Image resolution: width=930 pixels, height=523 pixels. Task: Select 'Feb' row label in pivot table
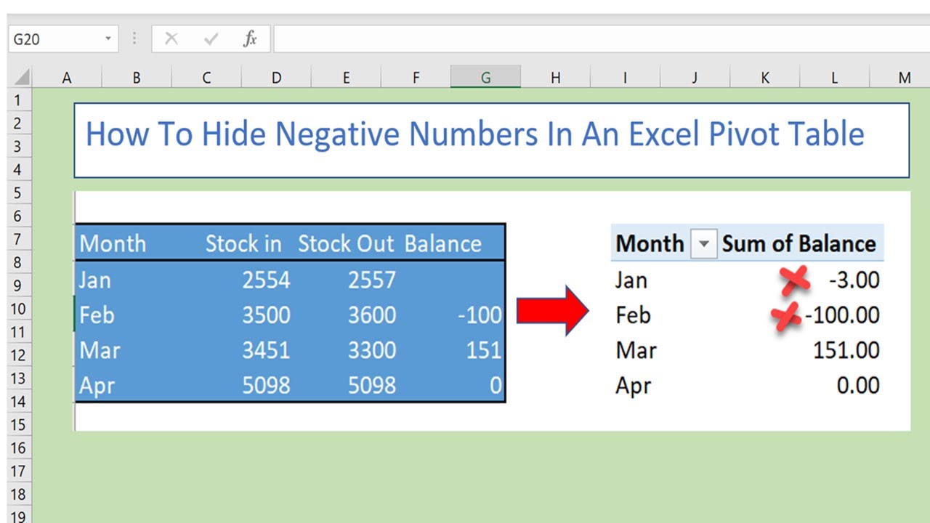[633, 315]
